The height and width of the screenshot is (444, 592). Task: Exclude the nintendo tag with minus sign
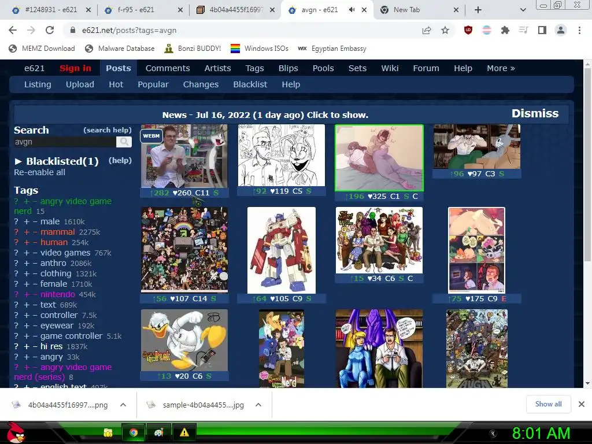click(x=35, y=294)
